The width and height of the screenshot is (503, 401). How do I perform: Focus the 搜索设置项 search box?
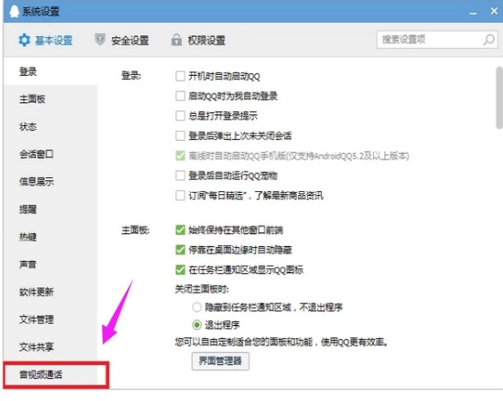click(x=437, y=40)
